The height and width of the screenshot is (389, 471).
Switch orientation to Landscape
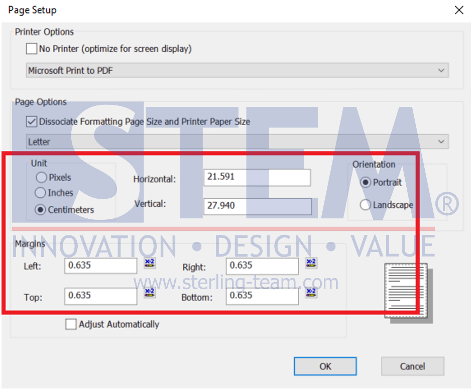coord(366,205)
